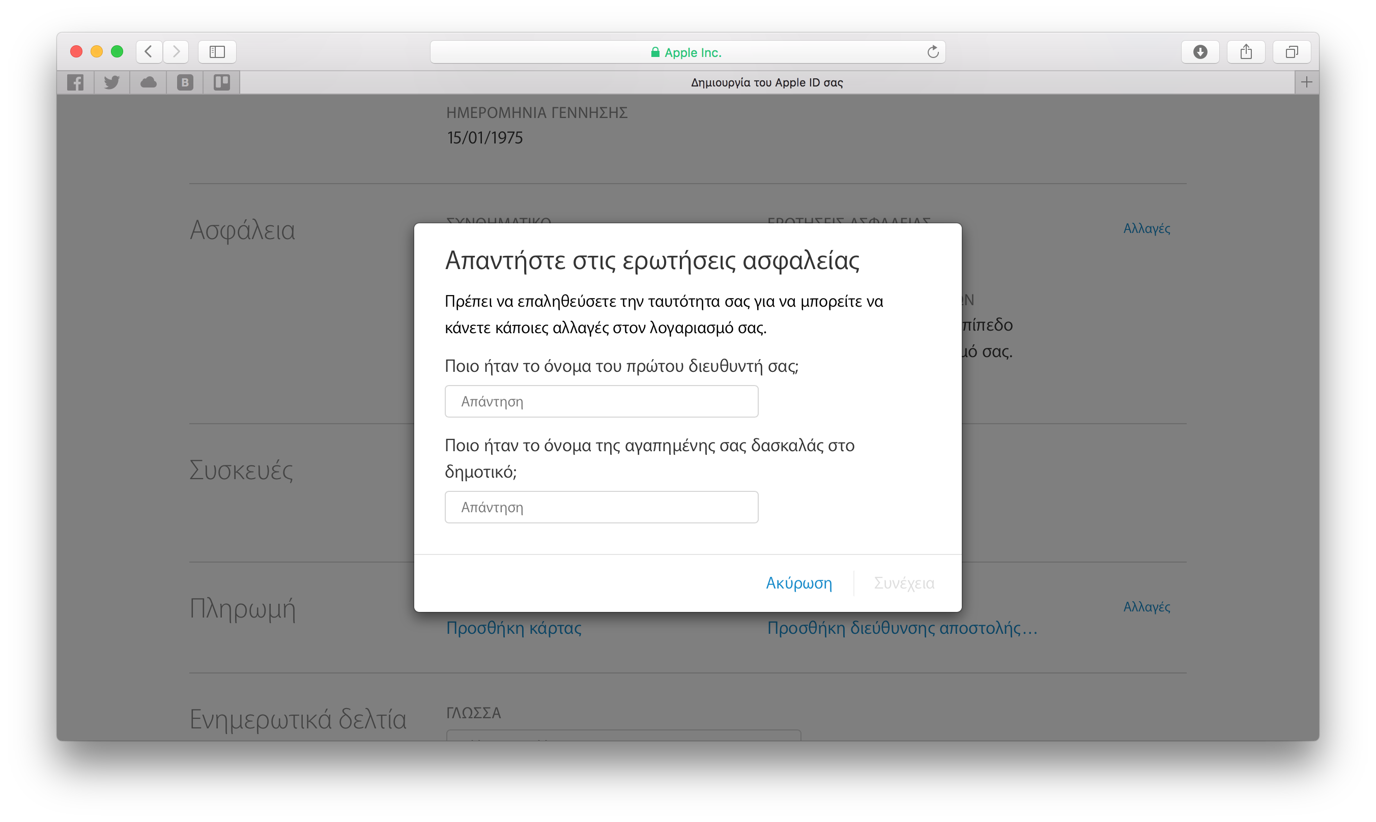Click the Ακύρωση button

[798, 583]
